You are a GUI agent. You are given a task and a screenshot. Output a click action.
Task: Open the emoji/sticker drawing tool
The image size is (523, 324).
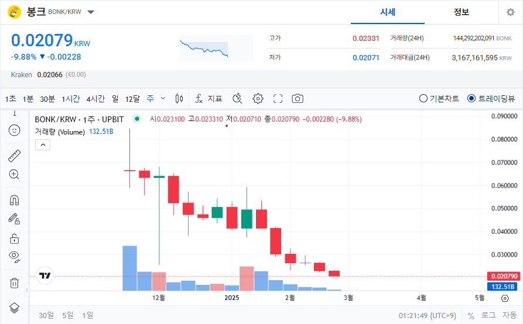click(x=14, y=130)
